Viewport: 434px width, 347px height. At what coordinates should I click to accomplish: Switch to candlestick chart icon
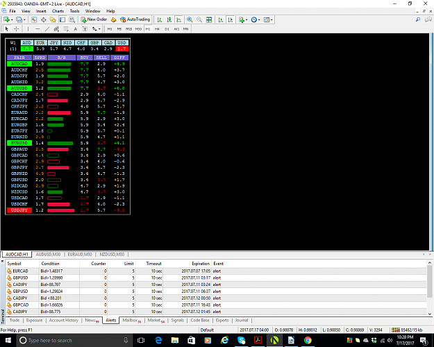(169, 19)
